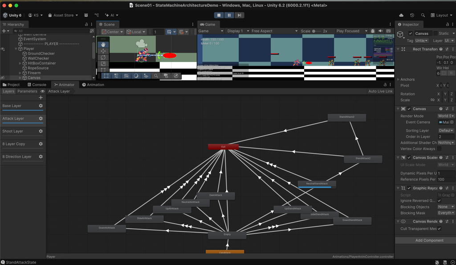Open the Render Mode dropdown set to World Space
Screen dimensions: 456x265
[447, 116]
